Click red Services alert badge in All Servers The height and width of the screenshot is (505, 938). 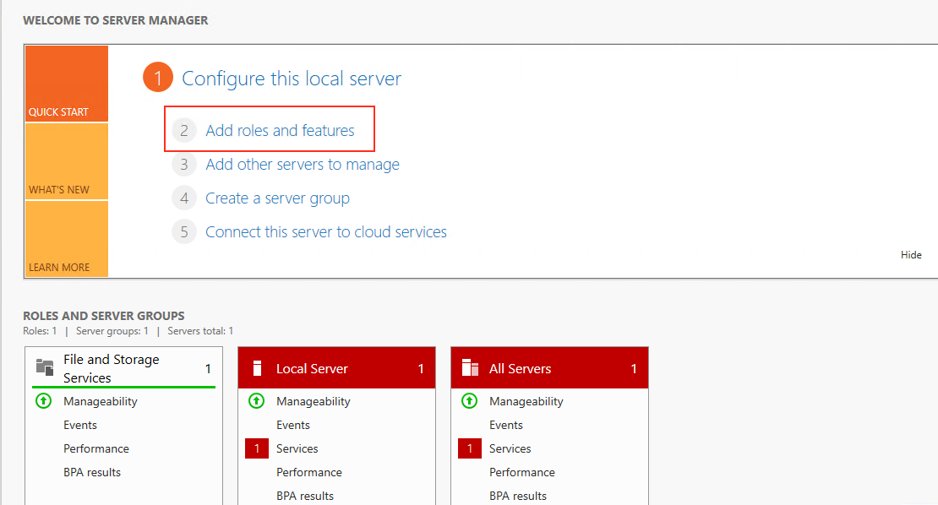(x=470, y=448)
